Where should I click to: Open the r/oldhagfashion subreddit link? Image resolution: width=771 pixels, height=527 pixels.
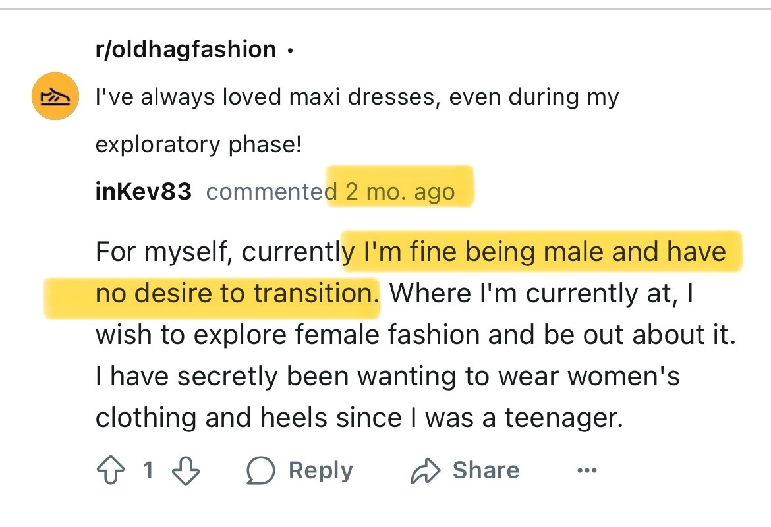coord(186,49)
